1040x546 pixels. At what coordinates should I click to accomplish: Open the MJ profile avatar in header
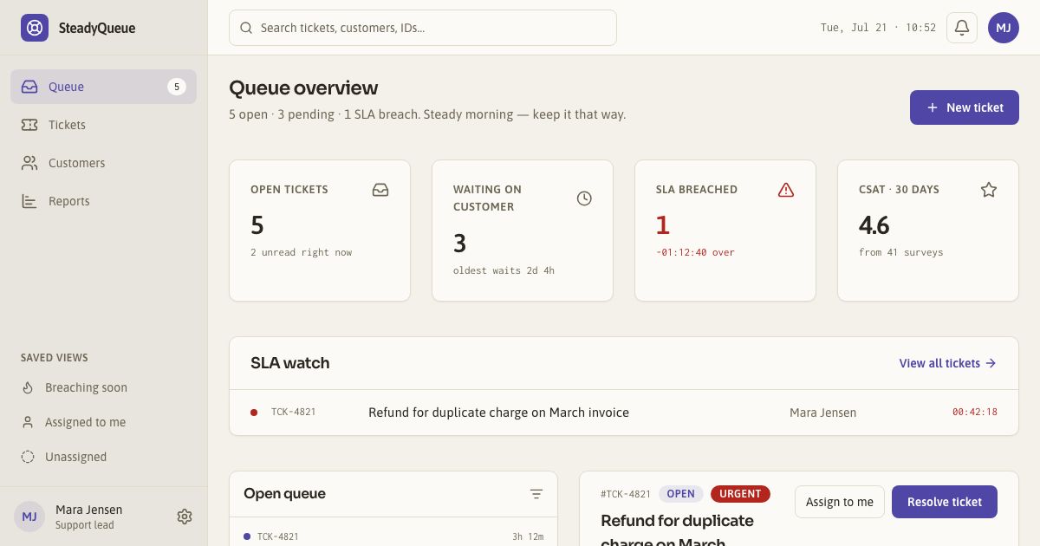(x=1004, y=28)
